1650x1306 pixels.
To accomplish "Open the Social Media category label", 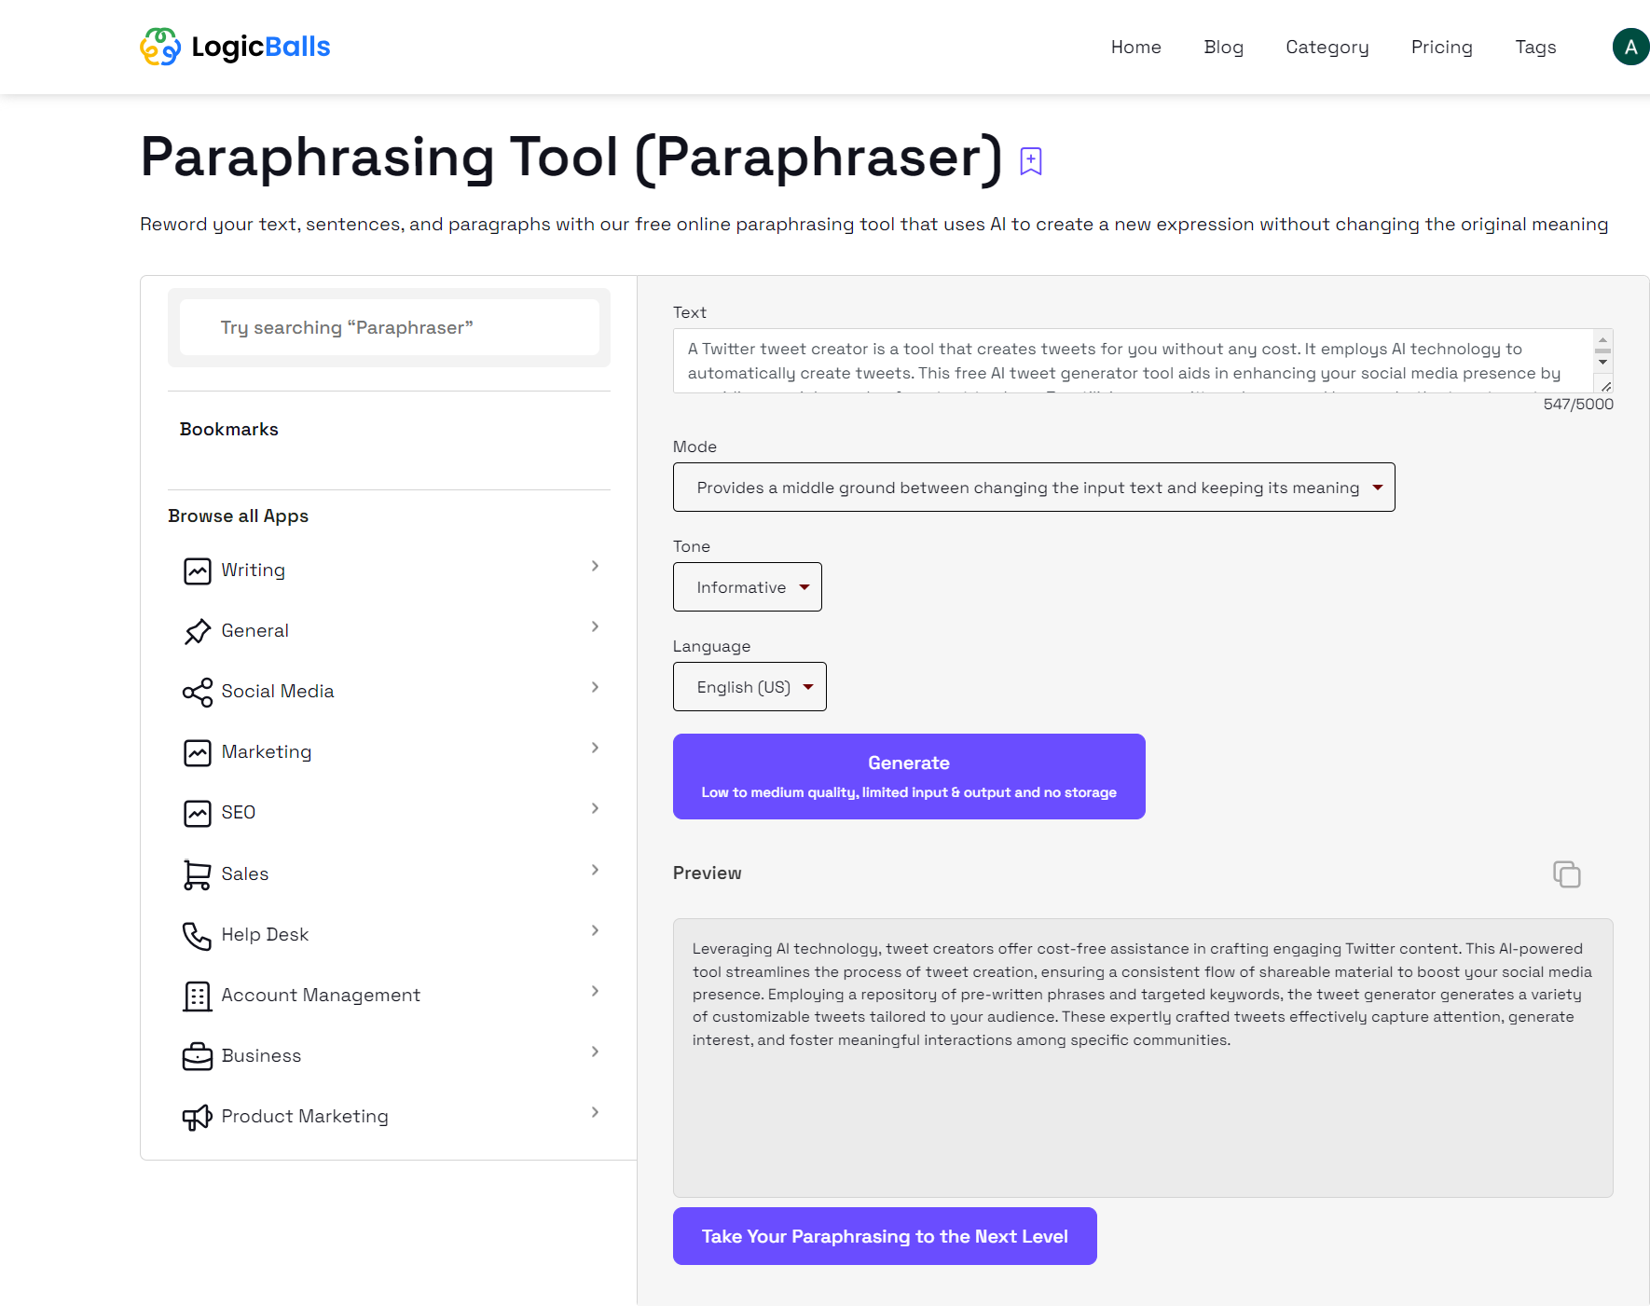I will (277, 692).
